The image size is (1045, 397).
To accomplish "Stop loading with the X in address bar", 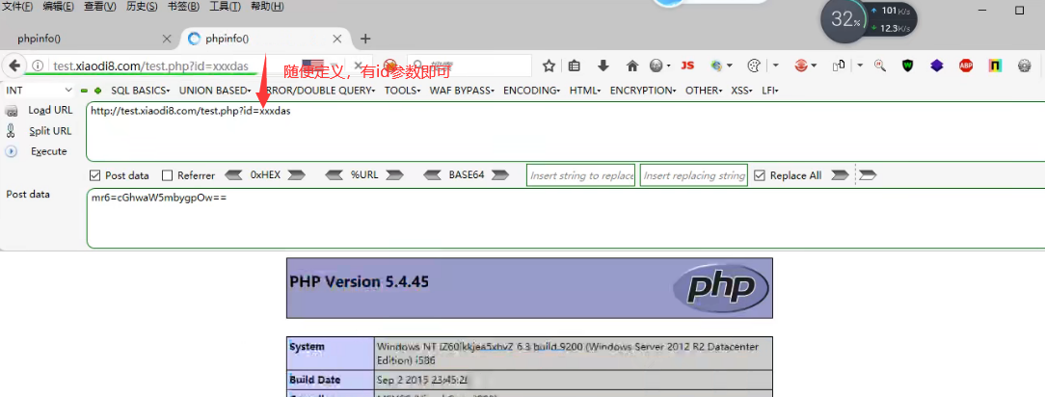I will click(x=358, y=66).
